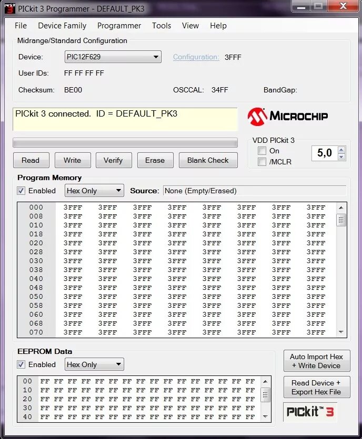Click the PICkit 3 title bar app icon
Screen dimensions: 362x439
(x=9, y=8)
